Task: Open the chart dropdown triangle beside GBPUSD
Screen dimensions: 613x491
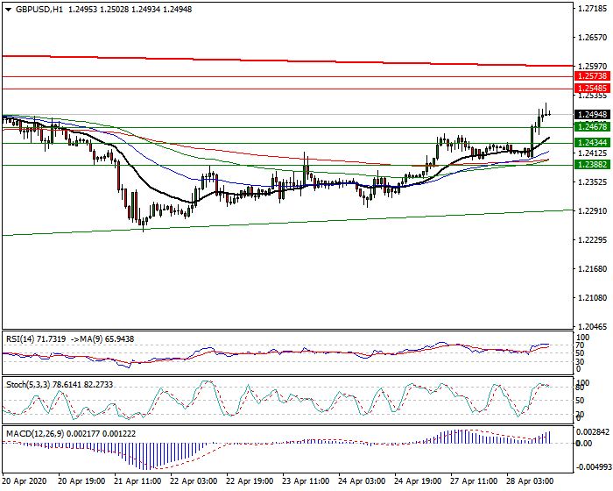Action: (8, 10)
